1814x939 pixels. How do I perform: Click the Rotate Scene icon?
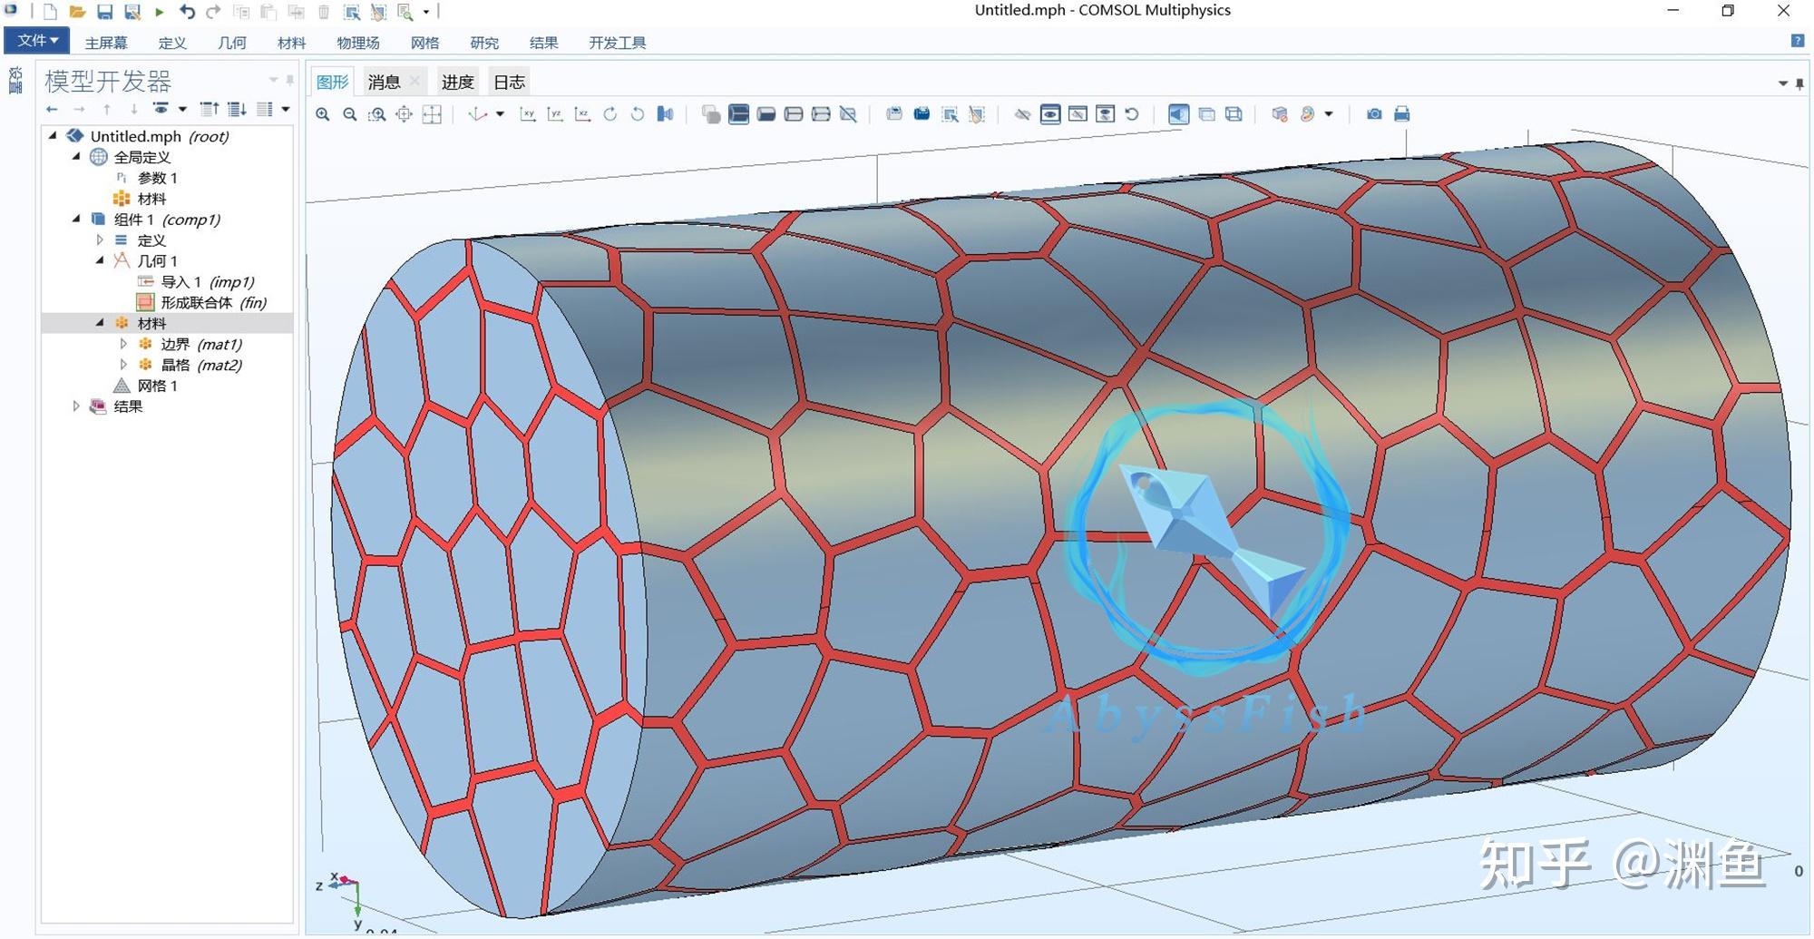[x=610, y=114]
